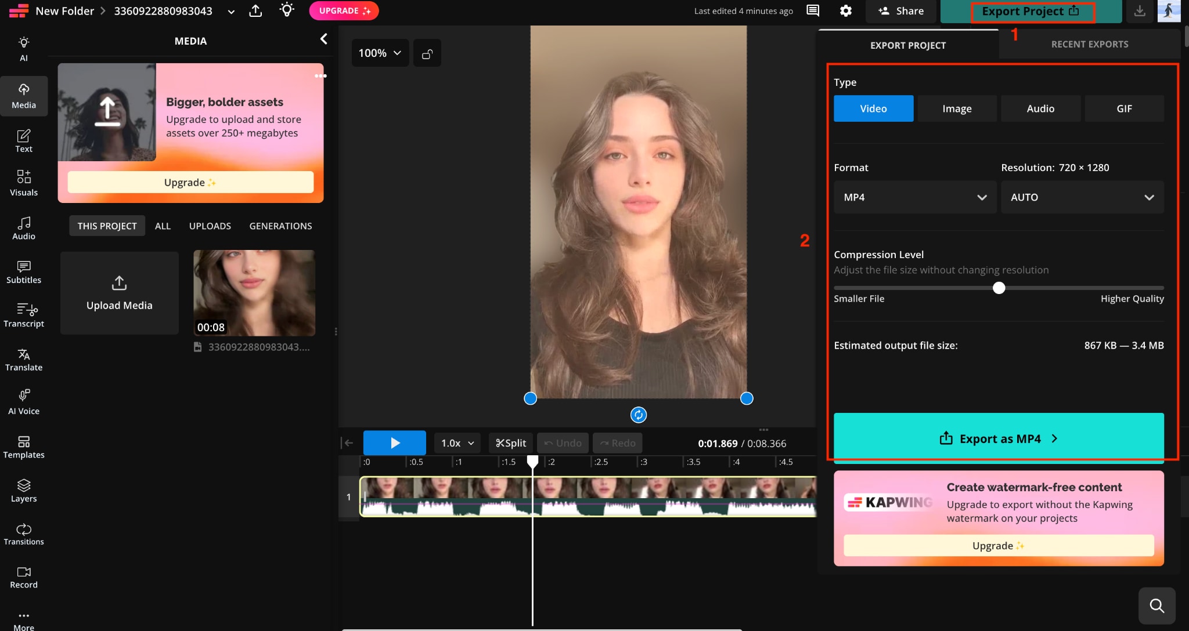The width and height of the screenshot is (1189, 631).
Task: Select the 00:08 video thumbnail in media
Action: [254, 293]
